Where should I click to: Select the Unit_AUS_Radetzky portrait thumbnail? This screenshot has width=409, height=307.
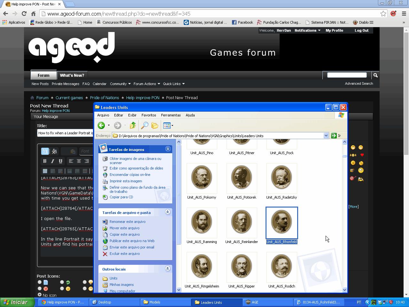pos(282,178)
